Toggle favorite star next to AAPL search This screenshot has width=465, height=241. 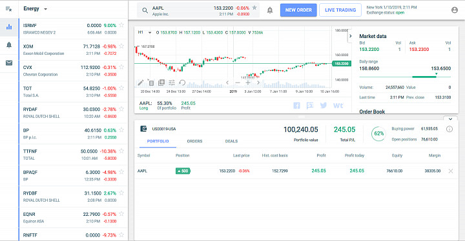254,8
